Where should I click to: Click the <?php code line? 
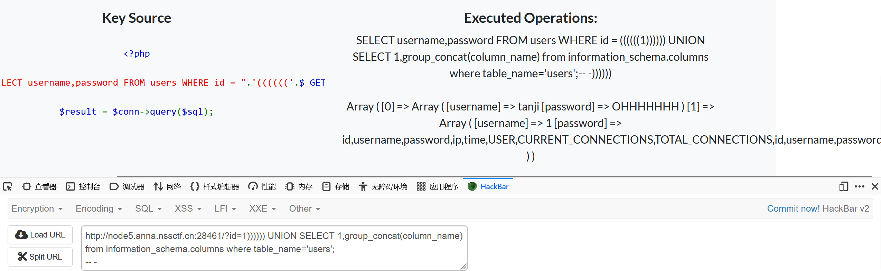(137, 54)
